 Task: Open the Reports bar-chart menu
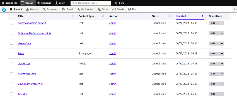(118, 9)
